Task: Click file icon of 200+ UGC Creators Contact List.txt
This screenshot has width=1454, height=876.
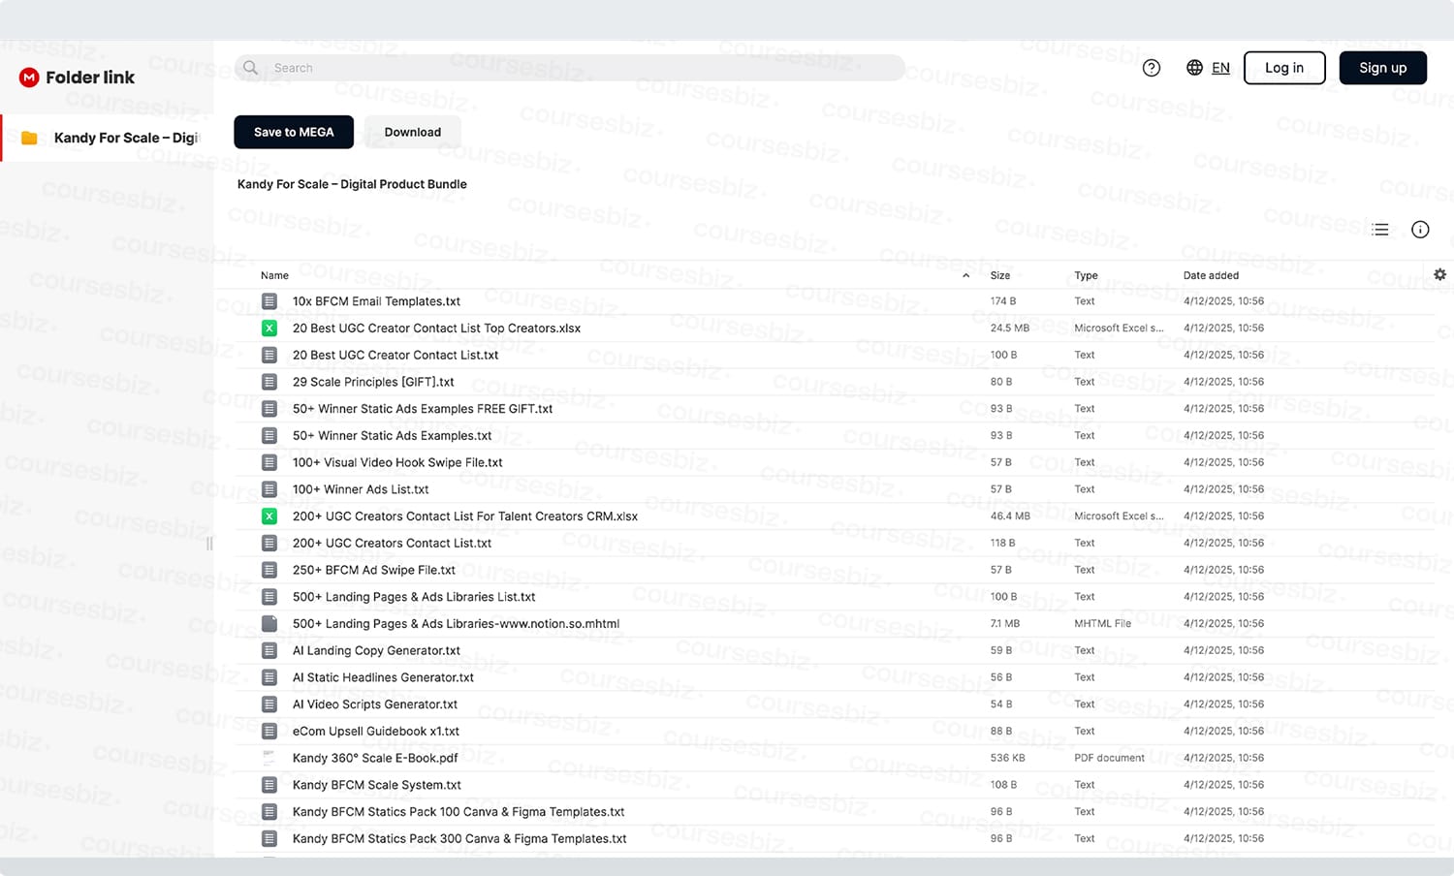Action: [x=269, y=543]
